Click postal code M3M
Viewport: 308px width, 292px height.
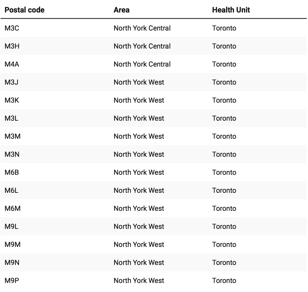pyautogui.click(x=12, y=136)
